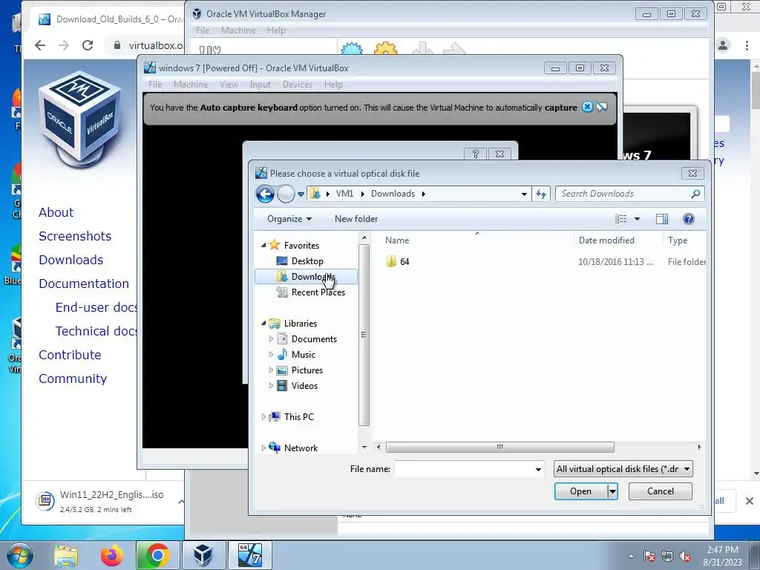Click Action Center flag in tray
This screenshot has height=570, width=760.
649,557
